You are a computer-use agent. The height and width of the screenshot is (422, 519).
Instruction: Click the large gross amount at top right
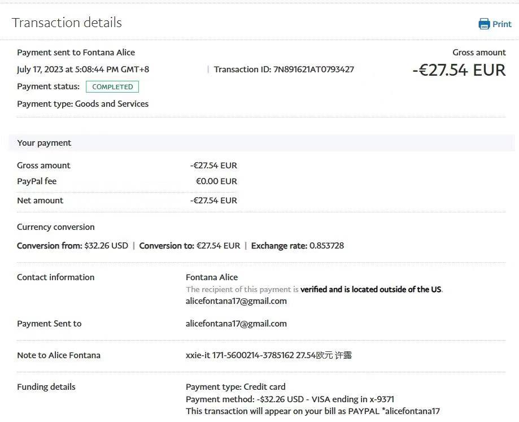pos(459,70)
